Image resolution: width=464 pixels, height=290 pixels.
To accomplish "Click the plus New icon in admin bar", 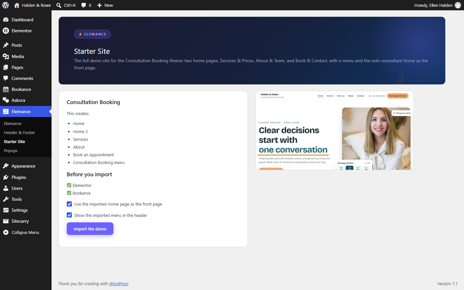I will (100, 5).
